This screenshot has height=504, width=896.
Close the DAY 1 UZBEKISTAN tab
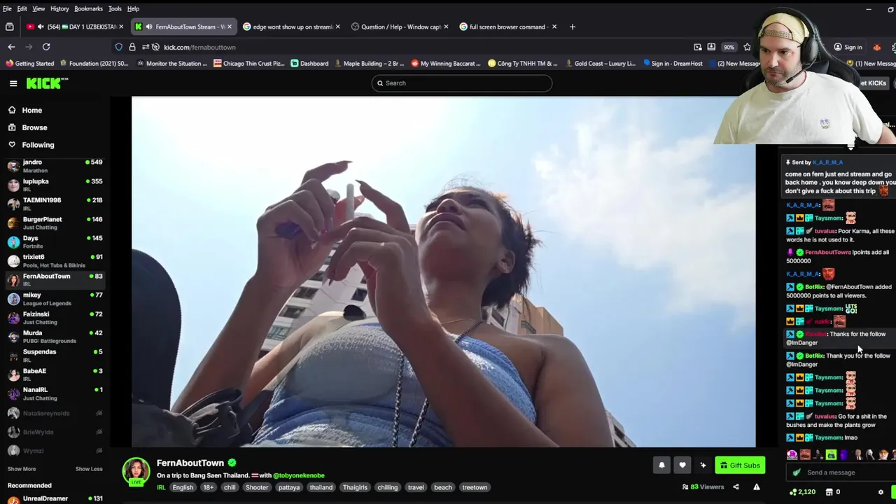coord(121,27)
